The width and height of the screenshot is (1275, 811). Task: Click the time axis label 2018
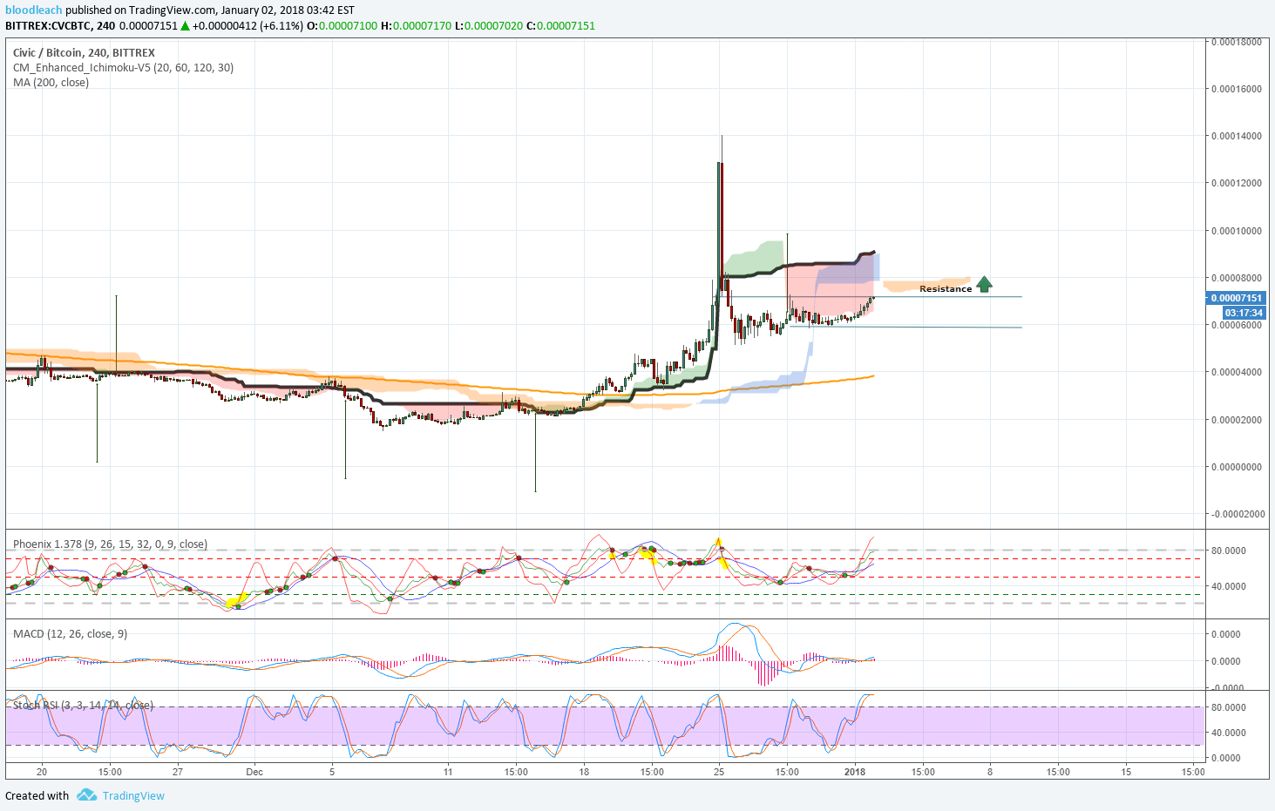click(x=855, y=772)
